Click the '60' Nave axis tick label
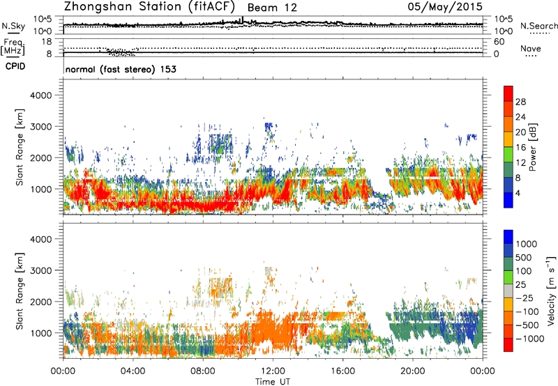 coord(499,42)
